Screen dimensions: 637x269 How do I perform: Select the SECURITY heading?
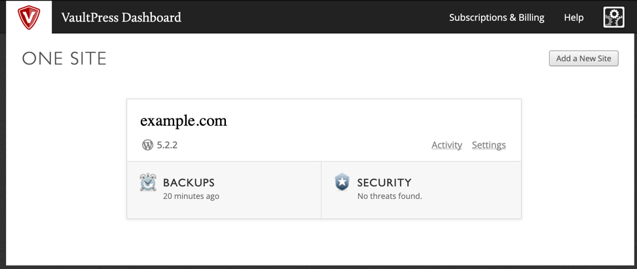[384, 183]
